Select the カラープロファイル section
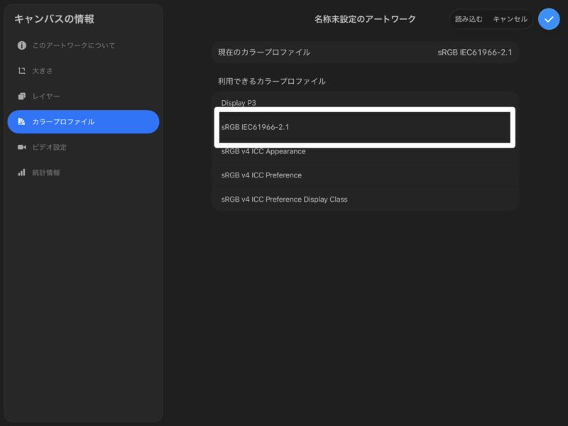The width and height of the screenshot is (568, 426). 83,121
